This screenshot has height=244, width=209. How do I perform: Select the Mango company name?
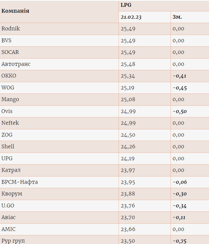[10, 99]
